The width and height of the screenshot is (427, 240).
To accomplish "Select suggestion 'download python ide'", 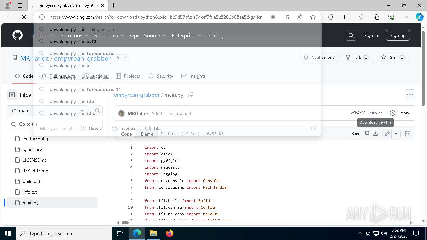I will point(177,101).
